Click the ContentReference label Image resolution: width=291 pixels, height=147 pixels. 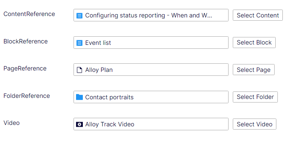pos(29,14)
